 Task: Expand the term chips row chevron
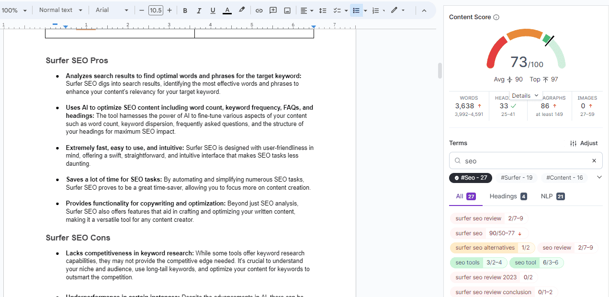(x=599, y=177)
